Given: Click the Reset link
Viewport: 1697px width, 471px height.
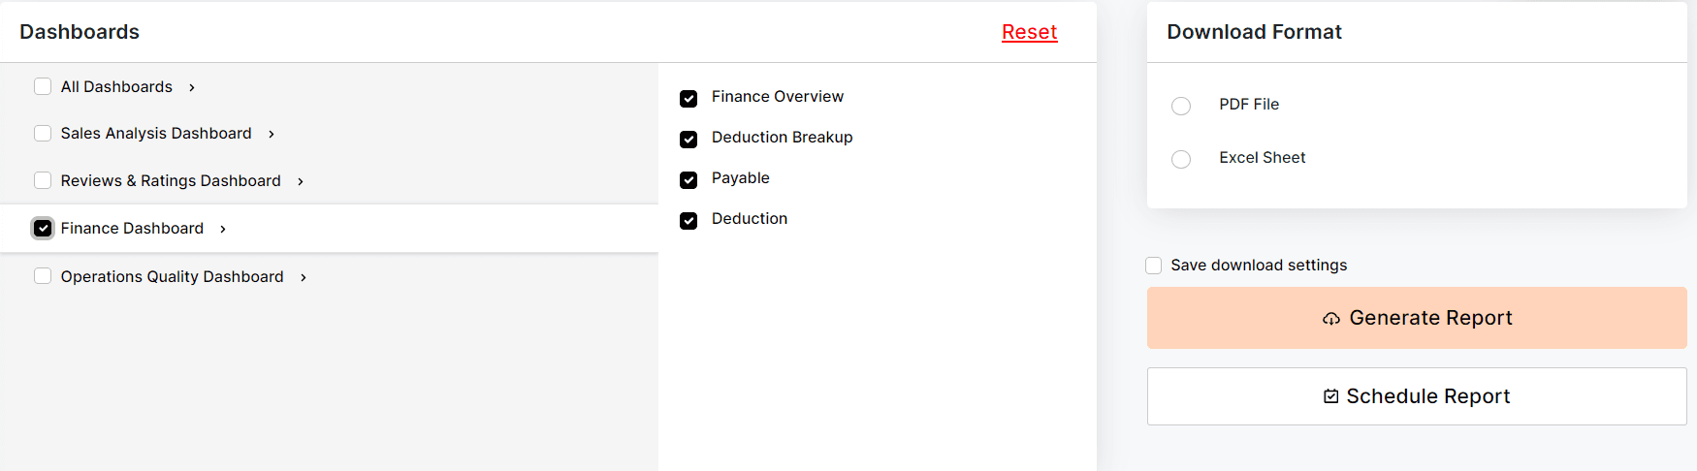Looking at the screenshot, I should click(x=1029, y=32).
